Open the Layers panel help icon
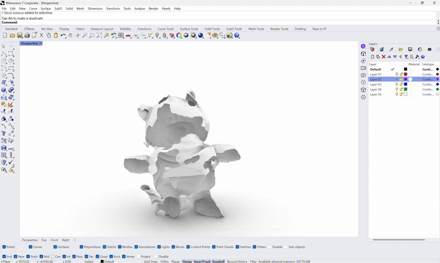This screenshot has width=440, height=263. point(423,57)
